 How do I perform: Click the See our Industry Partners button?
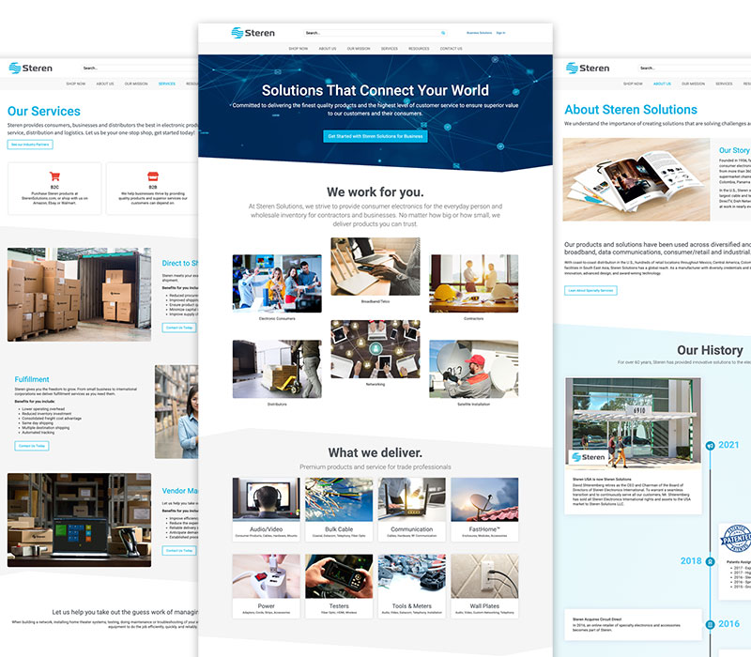[x=30, y=145]
